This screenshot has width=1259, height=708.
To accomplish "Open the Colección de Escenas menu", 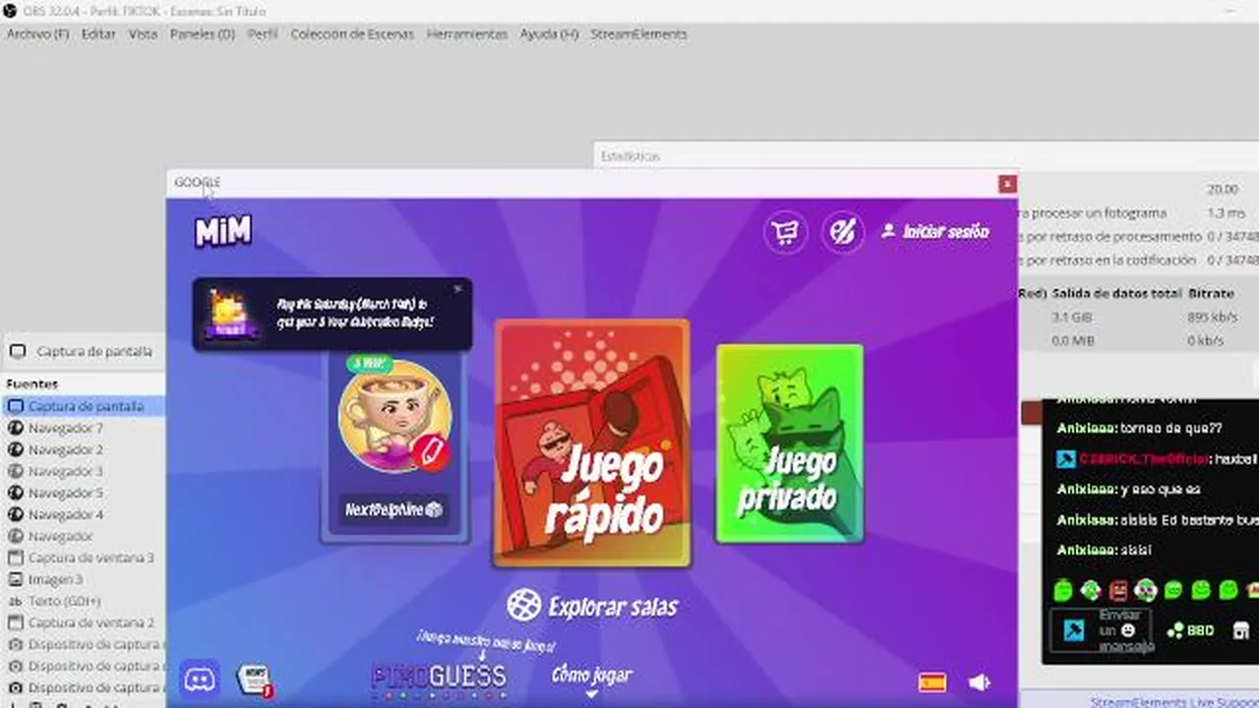I will [x=353, y=33].
